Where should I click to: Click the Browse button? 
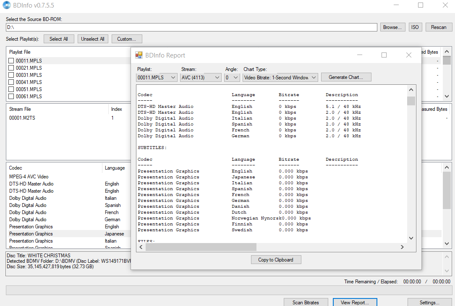coord(392,27)
